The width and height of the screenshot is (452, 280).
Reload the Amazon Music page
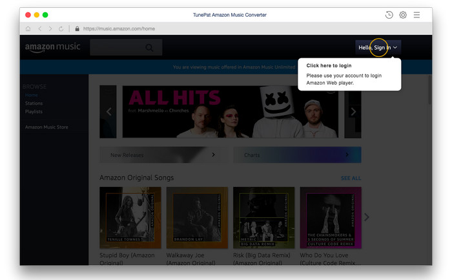coord(61,28)
